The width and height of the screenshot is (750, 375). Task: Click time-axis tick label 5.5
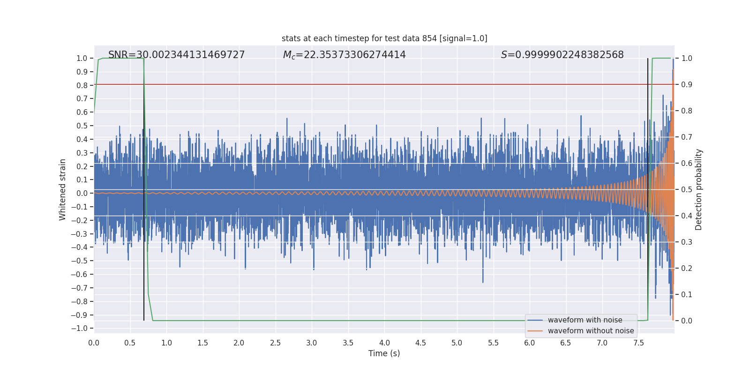click(x=494, y=343)
